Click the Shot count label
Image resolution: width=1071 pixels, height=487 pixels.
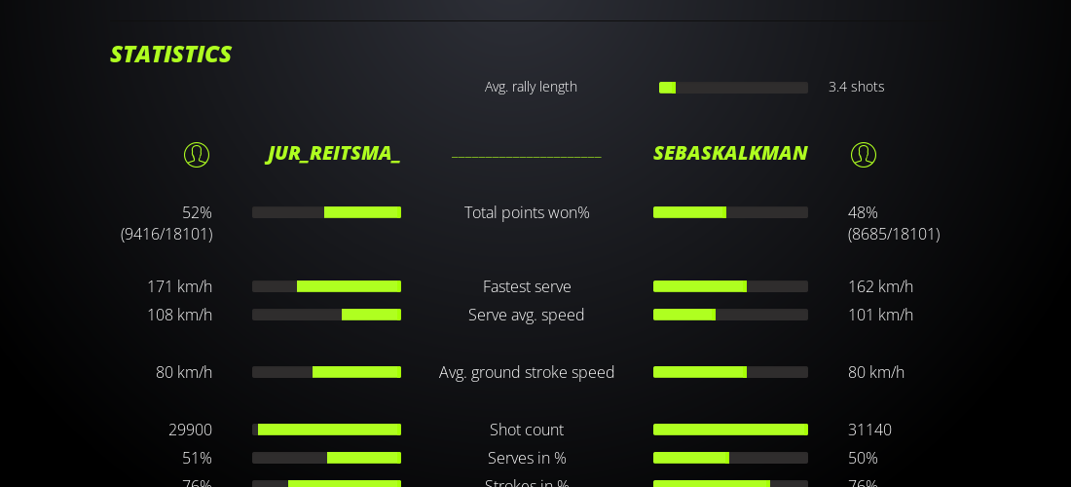[x=527, y=430]
